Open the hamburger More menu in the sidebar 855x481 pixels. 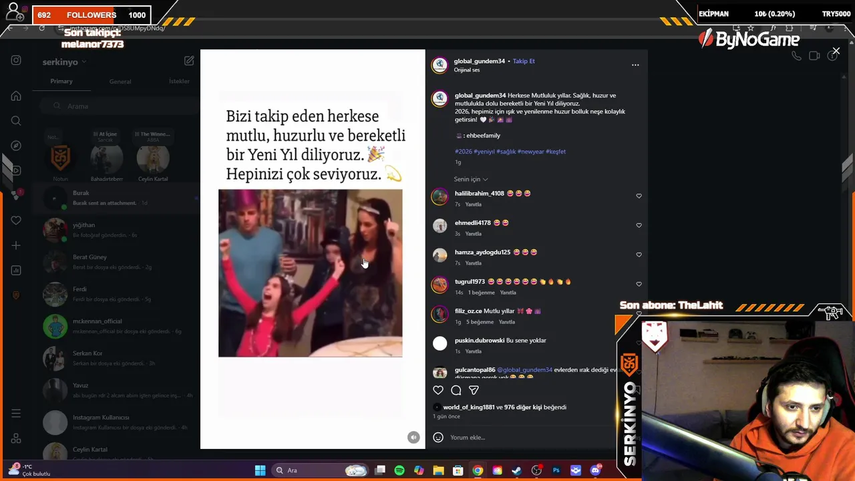coord(16,414)
